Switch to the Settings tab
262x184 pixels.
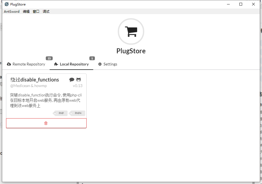pyautogui.click(x=110, y=64)
